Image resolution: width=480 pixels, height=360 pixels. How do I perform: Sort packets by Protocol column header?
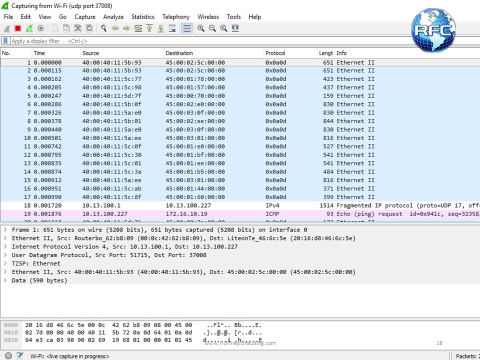(290, 53)
